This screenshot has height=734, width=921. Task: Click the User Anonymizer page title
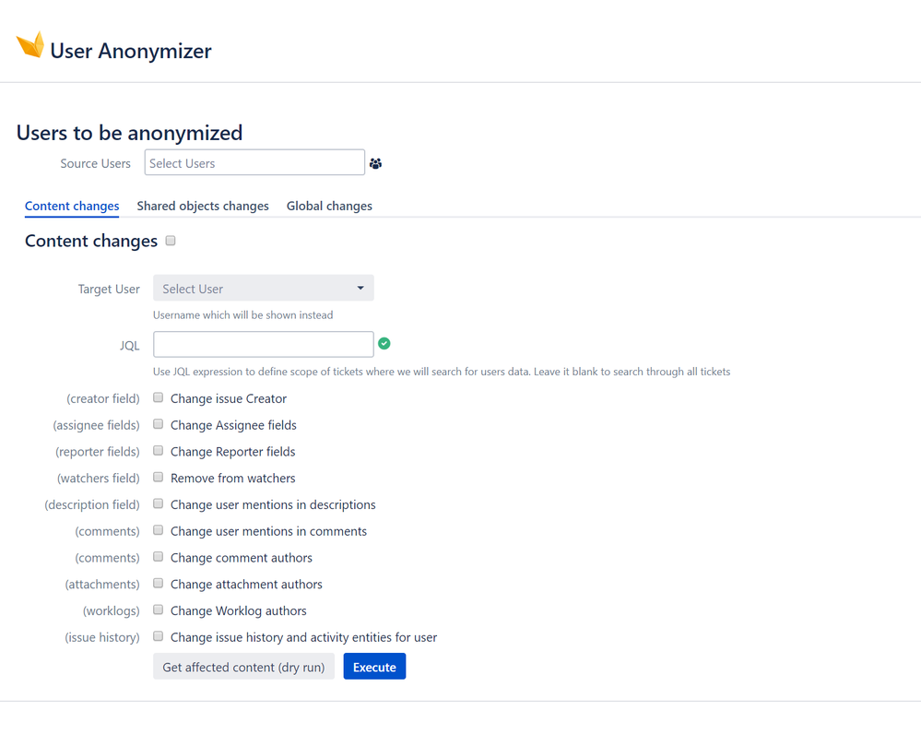point(130,51)
